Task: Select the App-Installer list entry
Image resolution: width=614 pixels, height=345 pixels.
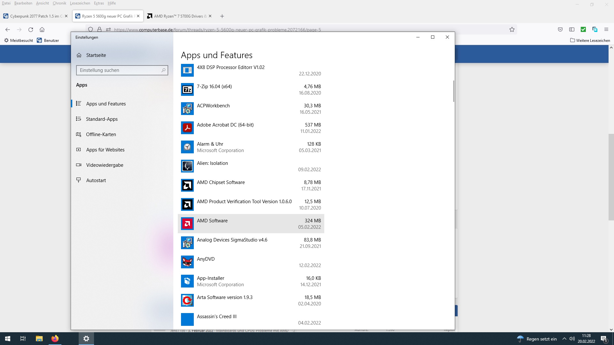Action: (x=251, y=281)
